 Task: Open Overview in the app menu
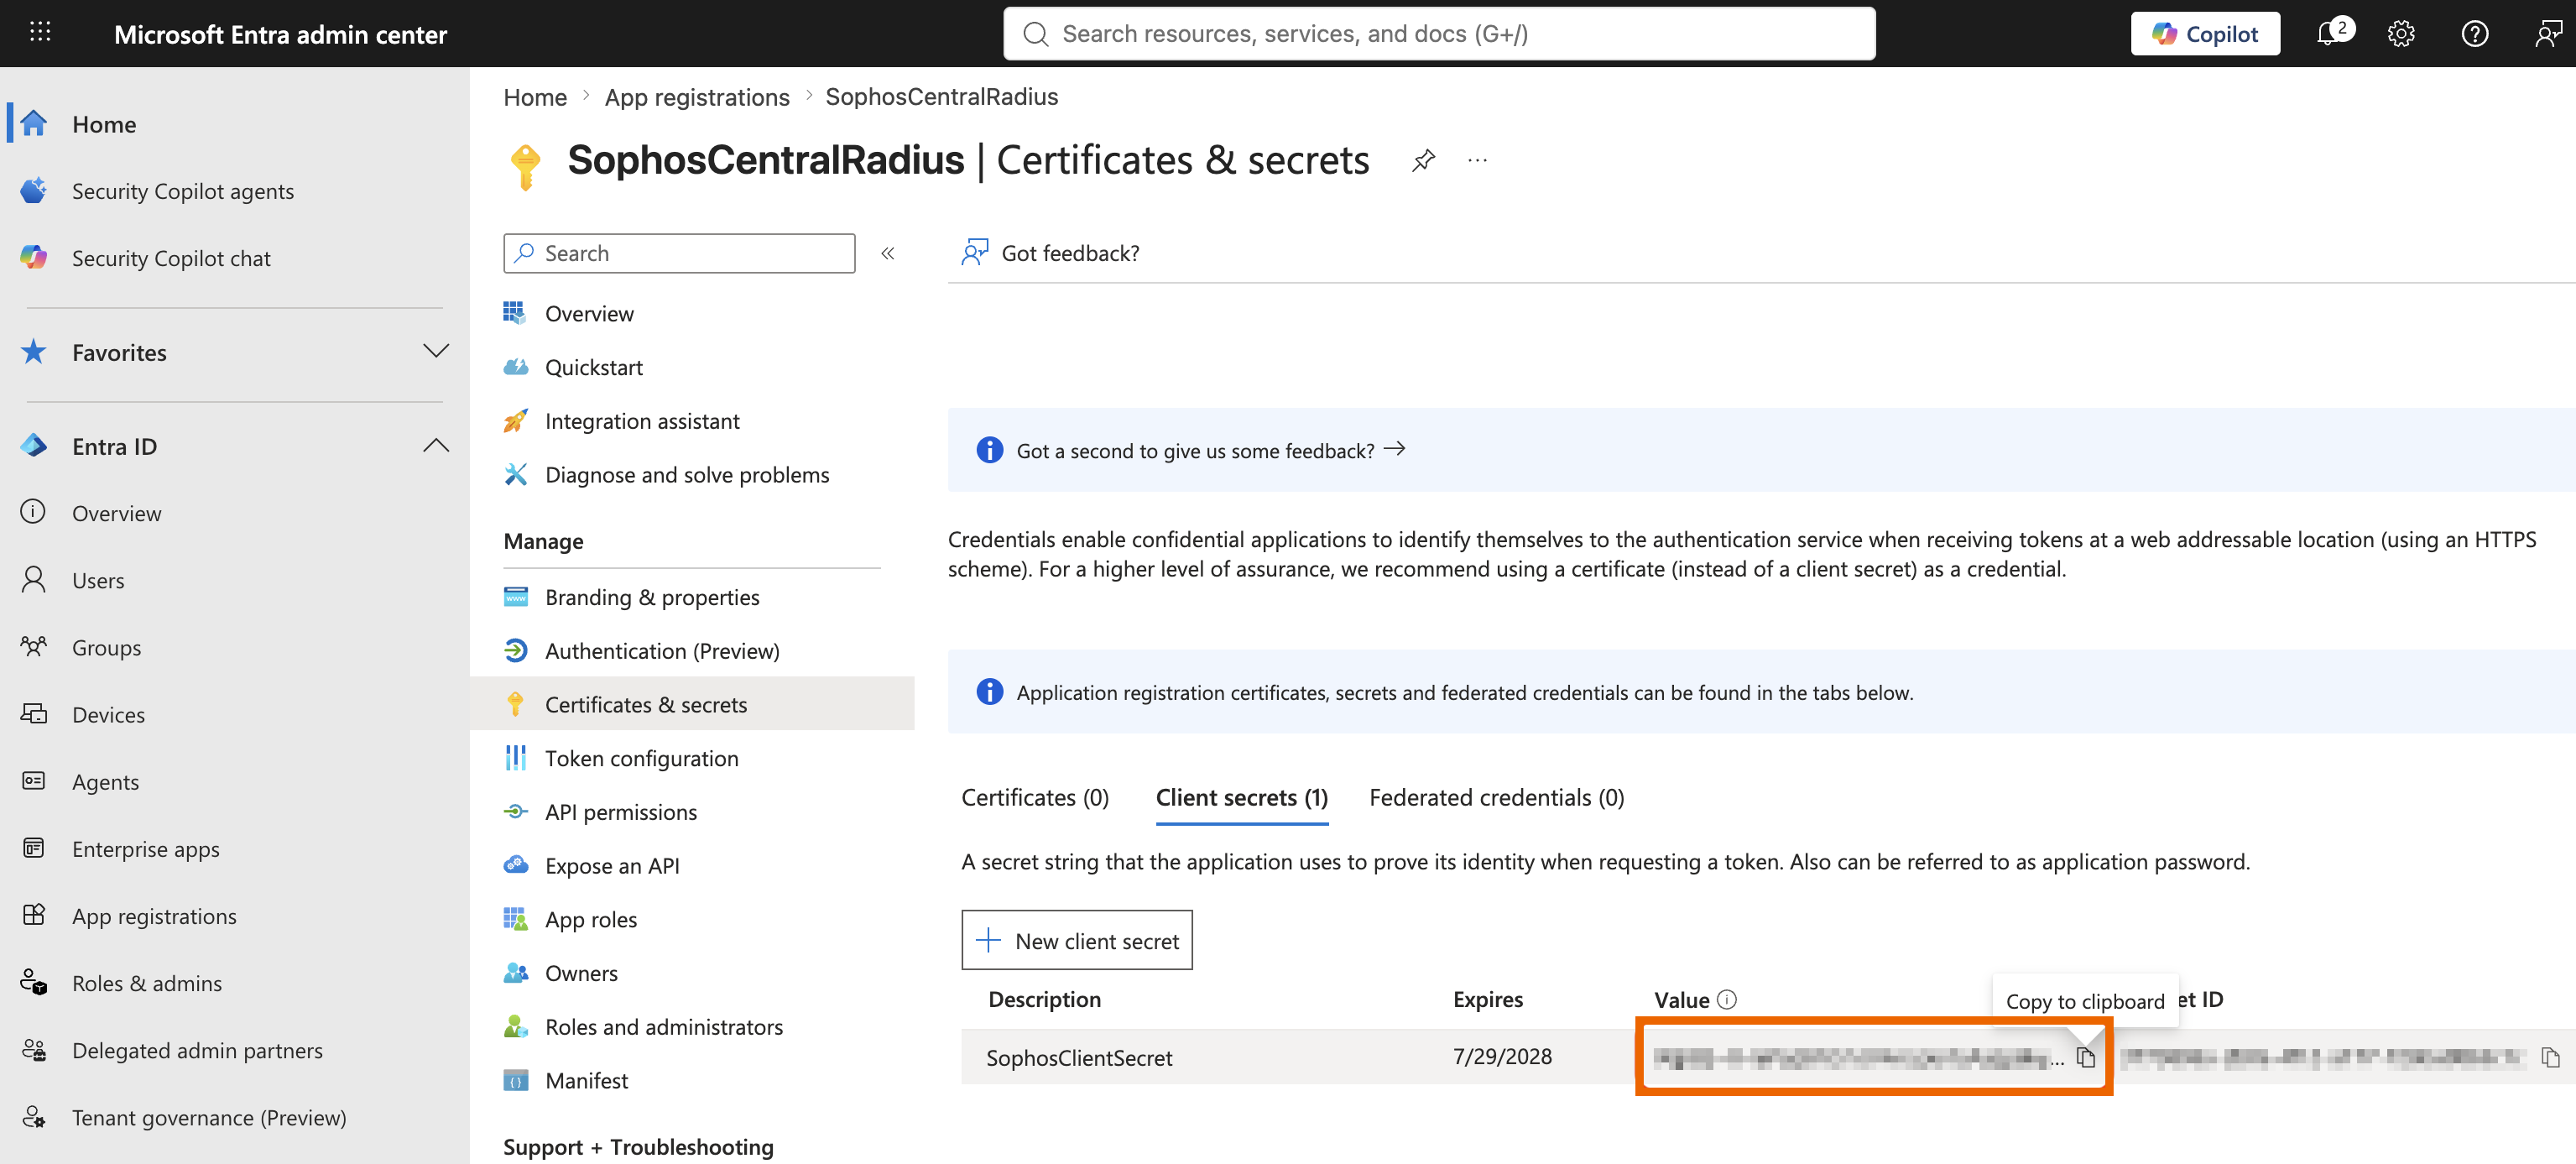(589, 313)
